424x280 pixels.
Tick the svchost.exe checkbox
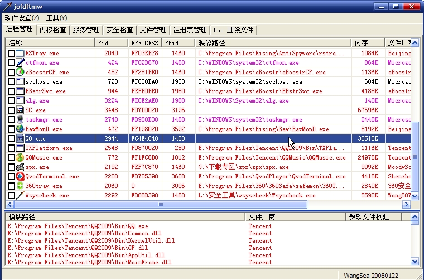point(11,82)
